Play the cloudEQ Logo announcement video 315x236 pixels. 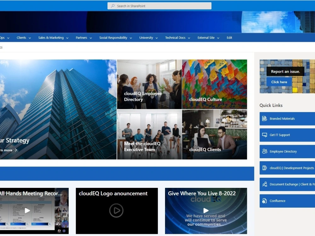(x=117, y=211)
